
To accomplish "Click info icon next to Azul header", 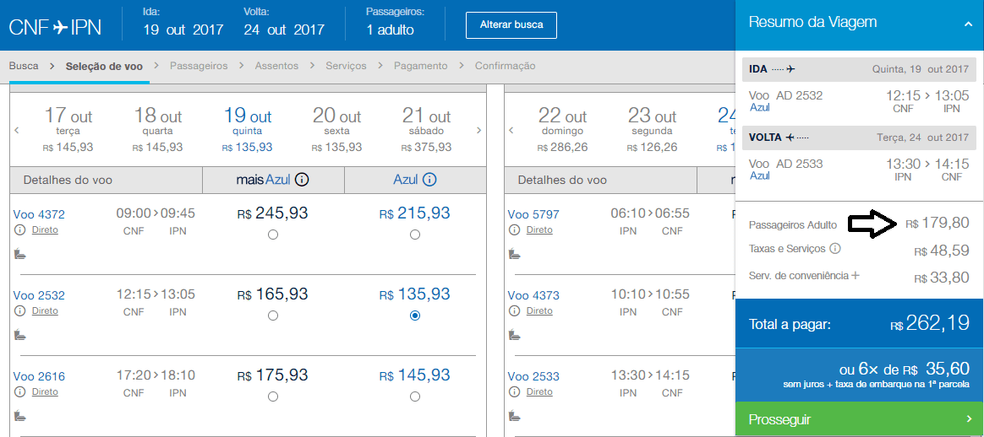I will (x=429, y=180).
